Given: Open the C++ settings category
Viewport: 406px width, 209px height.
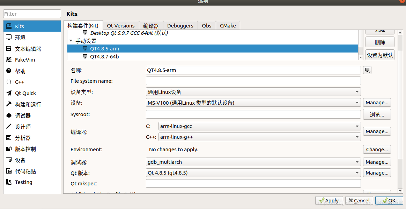Looking at the screenshot, I should click(32, 82).
